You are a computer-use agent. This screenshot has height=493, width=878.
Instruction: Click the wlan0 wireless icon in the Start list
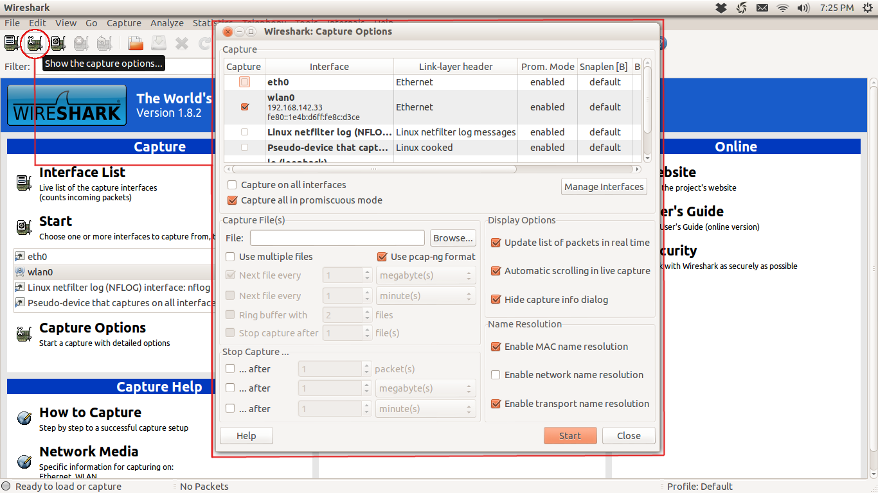(x=20, y=272)
